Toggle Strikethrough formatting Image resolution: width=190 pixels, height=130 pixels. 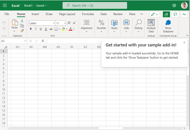[x=51, y=29]
